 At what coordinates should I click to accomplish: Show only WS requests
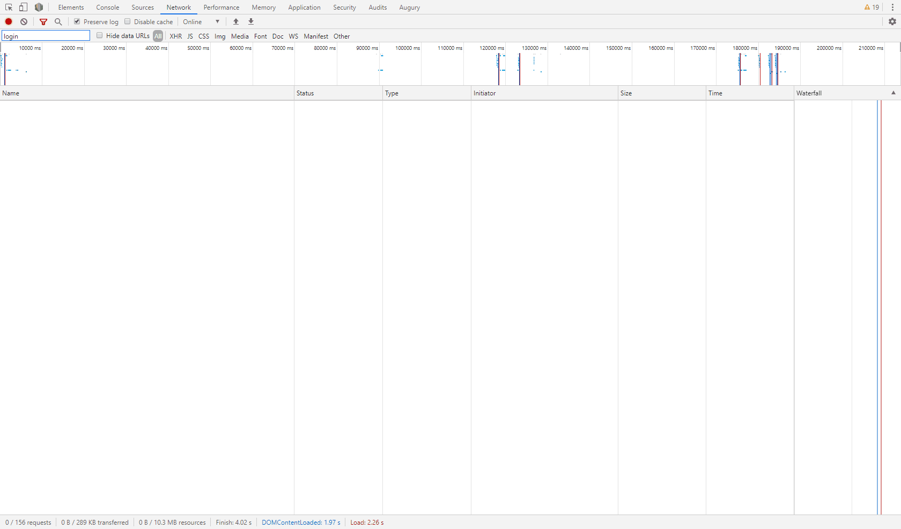[x=293, y=36]
